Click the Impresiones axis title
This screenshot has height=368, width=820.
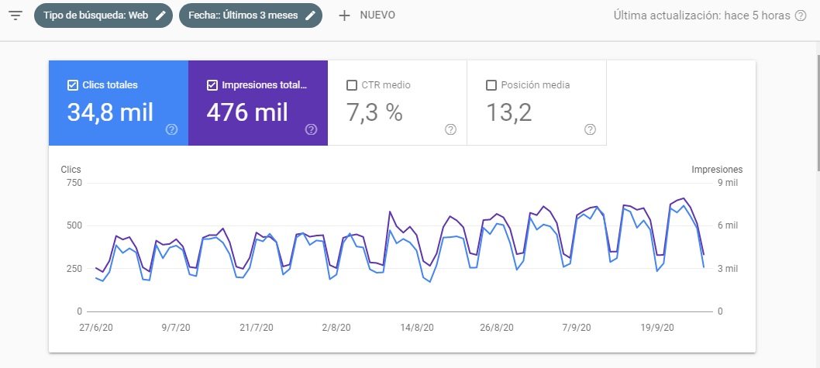717,170
